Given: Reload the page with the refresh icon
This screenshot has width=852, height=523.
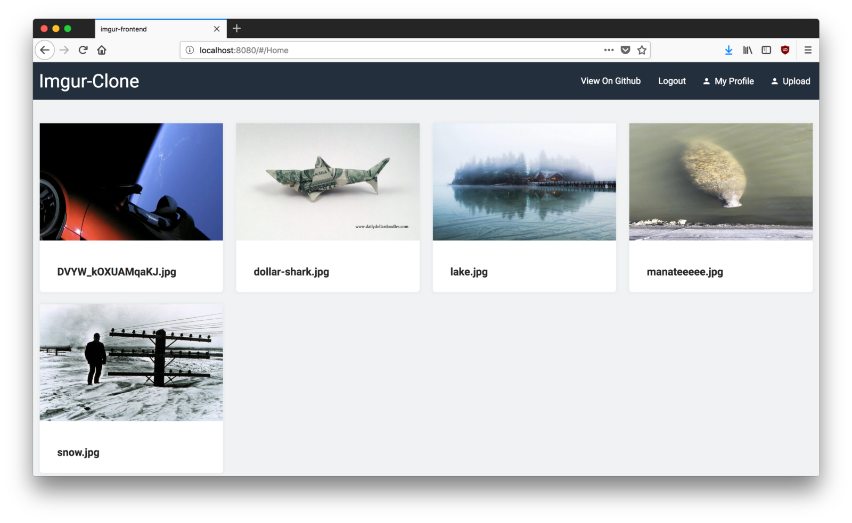Looking at the screenshot, I should (x=83, y=50).
